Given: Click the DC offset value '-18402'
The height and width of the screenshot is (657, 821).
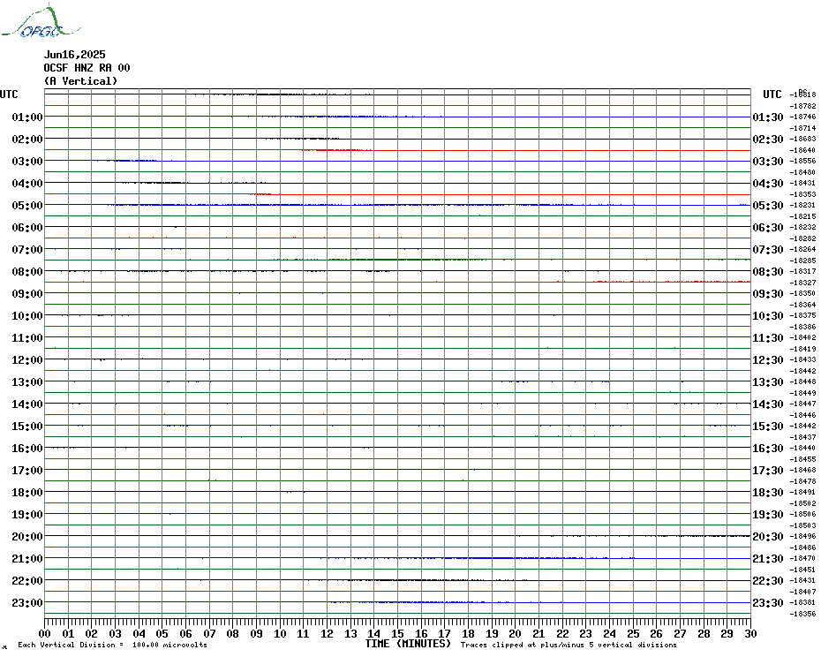Looking at the screenshot, I should pyautogui.click(x=802, y=337).
